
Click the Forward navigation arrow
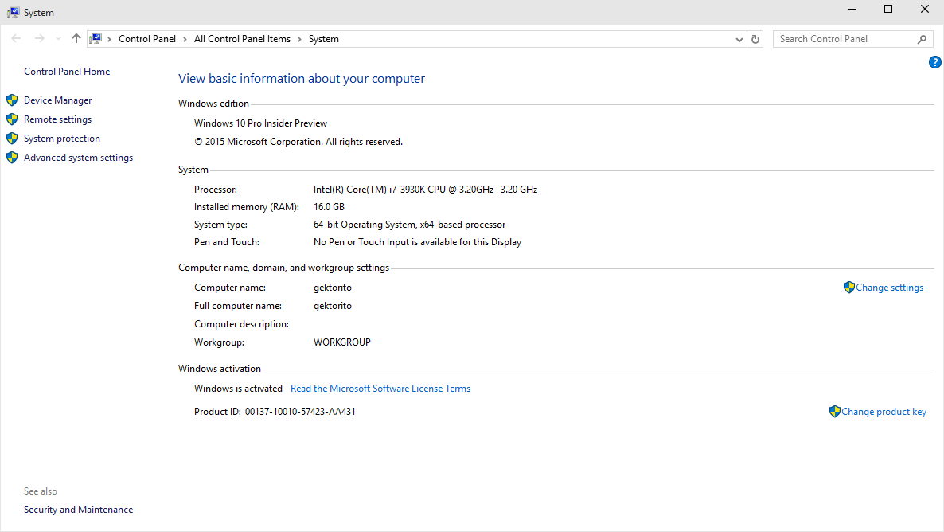point(39,39)
